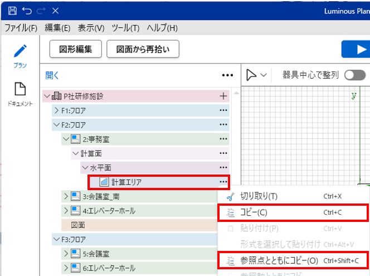Click the save icon in title bar
370x276 pixels.
pos(12,11)
